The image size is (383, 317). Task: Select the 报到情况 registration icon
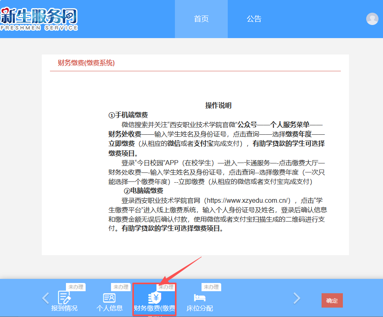(x=64, y=297)
